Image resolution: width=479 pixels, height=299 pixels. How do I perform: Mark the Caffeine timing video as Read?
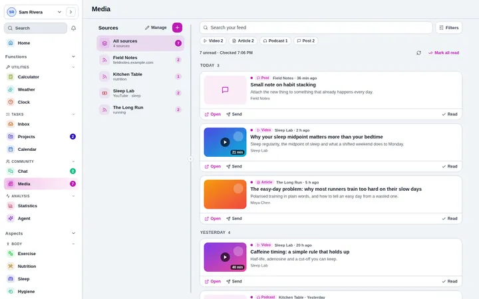(450, 282)
